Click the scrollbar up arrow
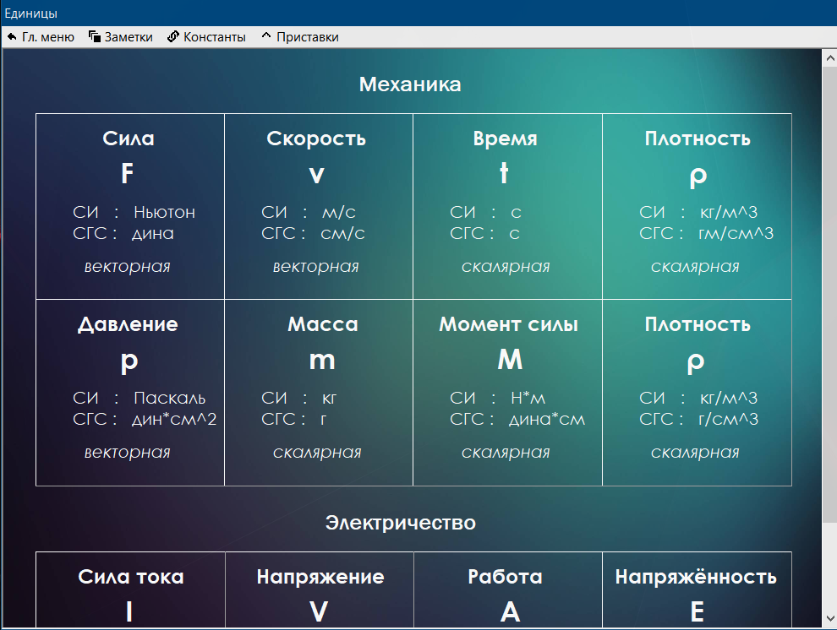Image resolution: width=837 pixels, height=630 pixels. tap(829, 57)
